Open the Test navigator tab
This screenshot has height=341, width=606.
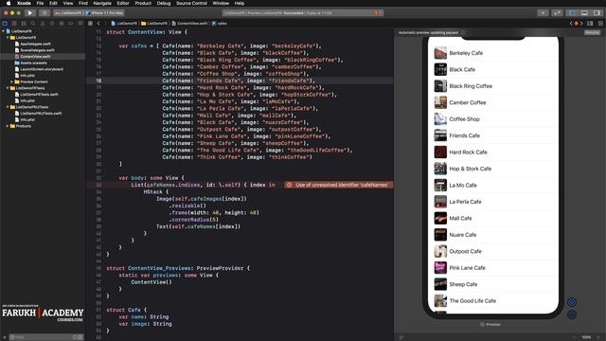[52, 24]
